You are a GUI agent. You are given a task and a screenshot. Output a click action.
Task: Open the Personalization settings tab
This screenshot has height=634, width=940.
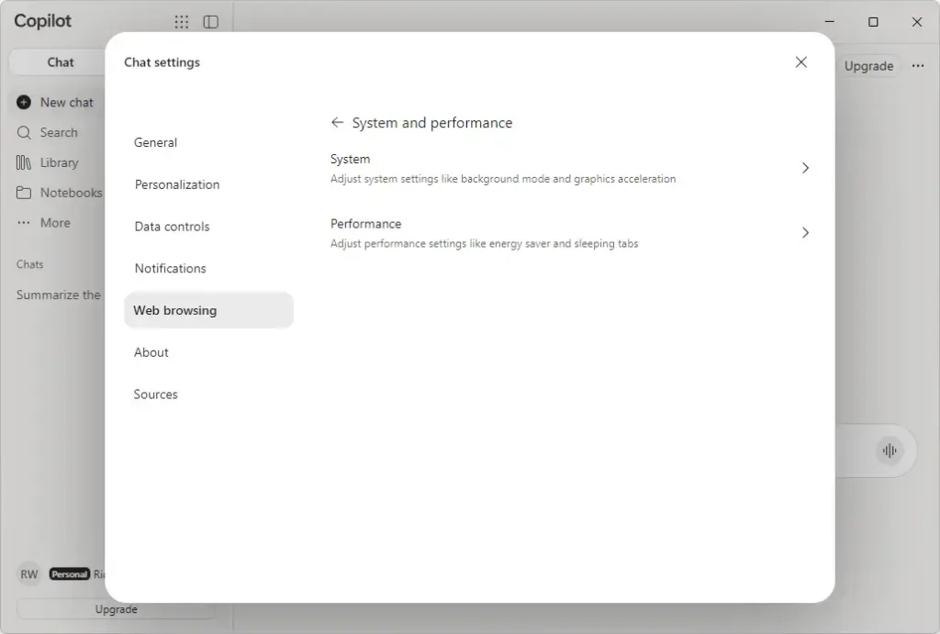click(208, 184)
